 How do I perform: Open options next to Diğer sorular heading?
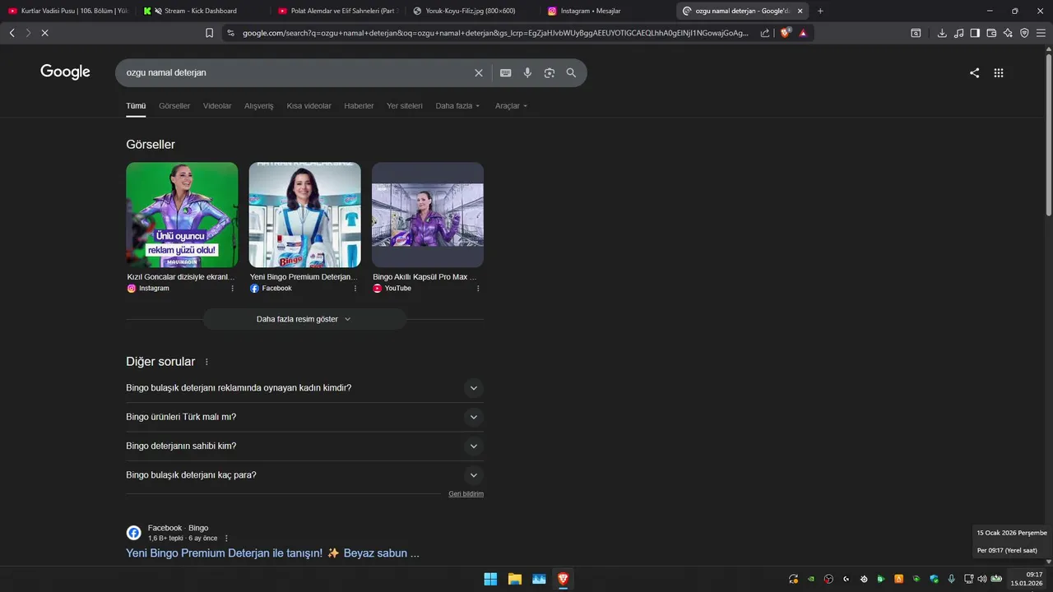pyautogui.click(x=206, y=362)
